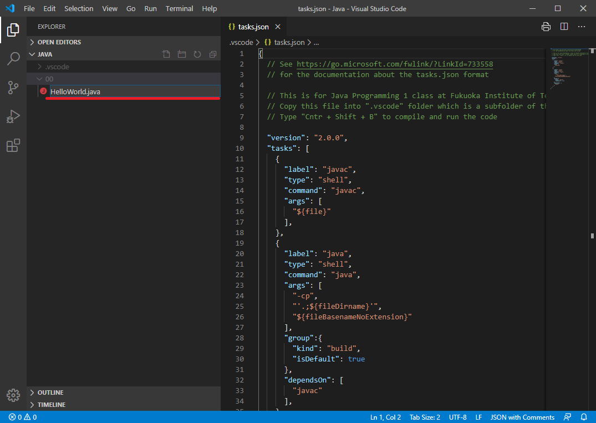Click the "${file}" argument on line 16
The height and width of the screenshot is (423, 596).
312,211
